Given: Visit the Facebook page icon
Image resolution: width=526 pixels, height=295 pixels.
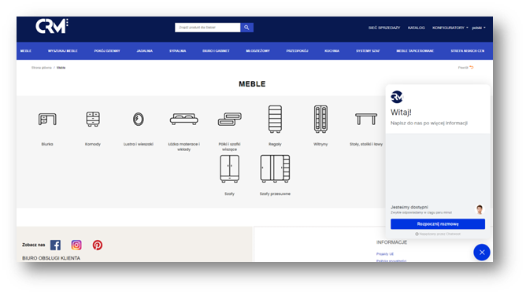Looking at the screenshot, I should pyautogui.click(x=56, y=245).
